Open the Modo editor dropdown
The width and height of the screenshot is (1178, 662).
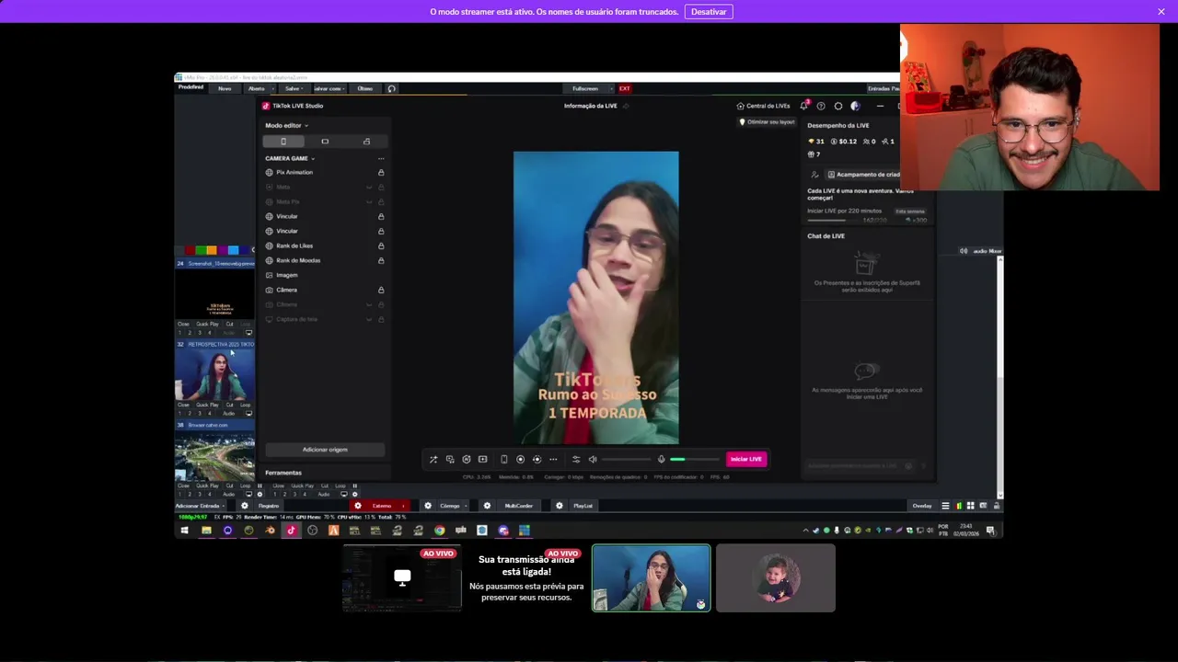tap(286, 125)
